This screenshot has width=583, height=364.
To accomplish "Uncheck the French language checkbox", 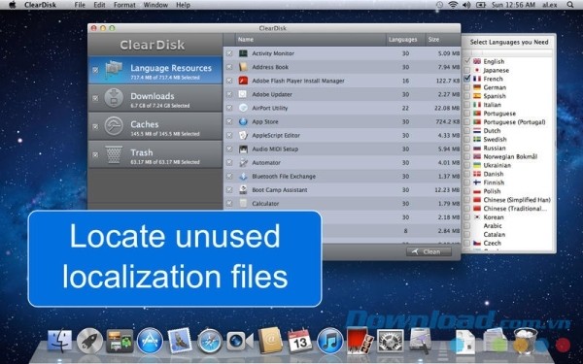I will [467, 79].
